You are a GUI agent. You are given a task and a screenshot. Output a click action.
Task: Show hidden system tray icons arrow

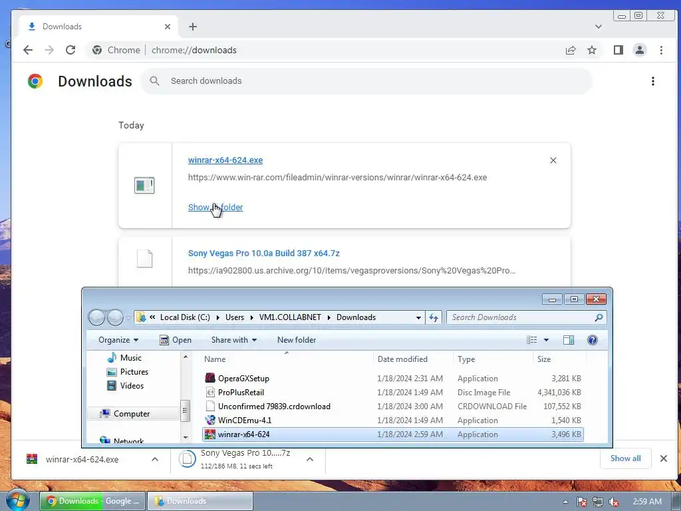coord(565,502)
